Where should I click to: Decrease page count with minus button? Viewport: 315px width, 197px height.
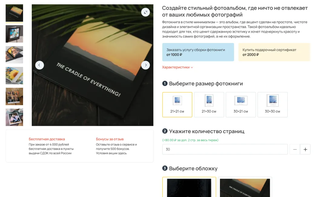pyautogui.click(x=295, y=149)
